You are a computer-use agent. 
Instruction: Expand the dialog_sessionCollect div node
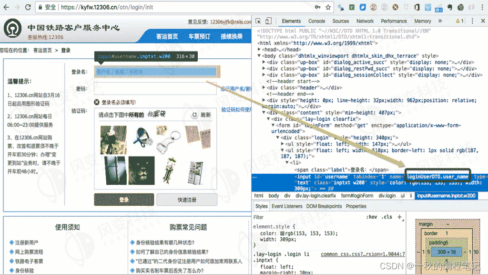(264, 75)
